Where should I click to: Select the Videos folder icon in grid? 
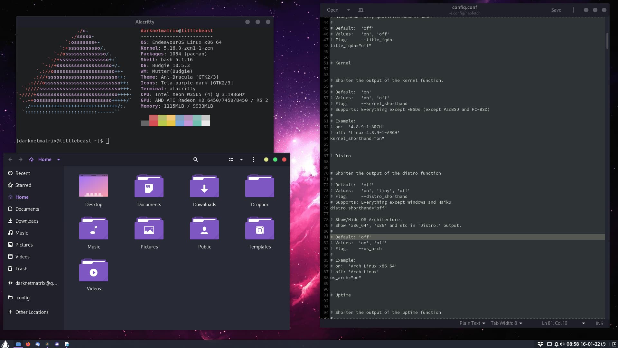tap(94, 270)
